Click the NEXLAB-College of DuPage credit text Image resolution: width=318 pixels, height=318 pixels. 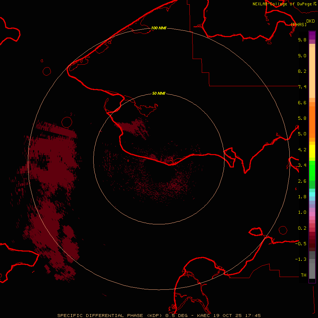click(x=282, y=4)
